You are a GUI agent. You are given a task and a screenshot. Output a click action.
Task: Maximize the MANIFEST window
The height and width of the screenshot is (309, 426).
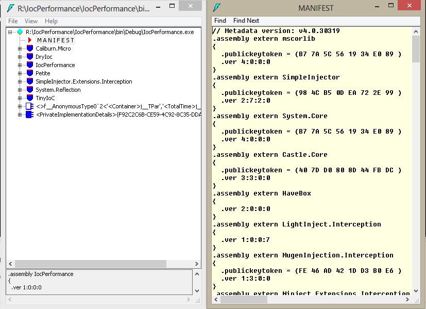[391, 6]
